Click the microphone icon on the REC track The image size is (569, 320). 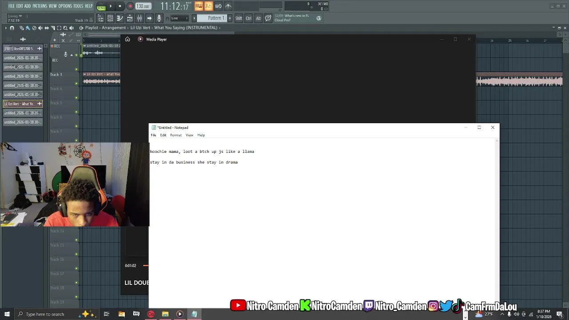(x=66, y=55)
